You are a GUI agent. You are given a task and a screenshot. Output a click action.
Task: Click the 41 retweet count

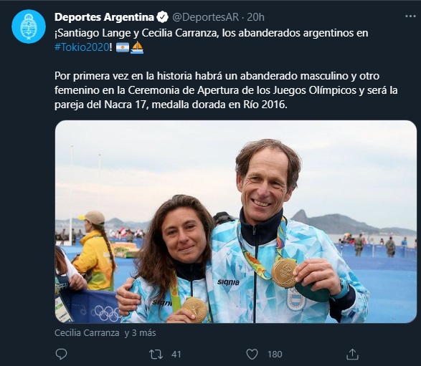tap(176, 355)
